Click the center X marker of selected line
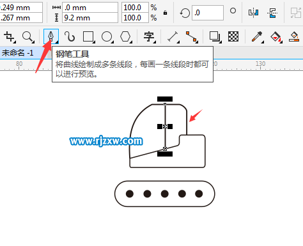This screenshot has height=246, width=303. click(165, 127)
